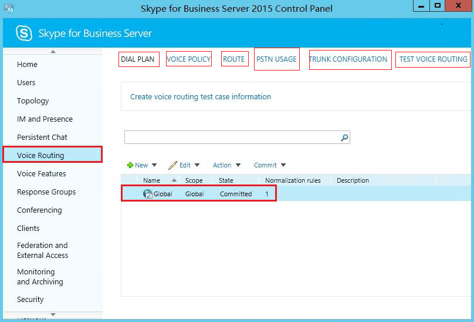Go to TEST VOICE ROUTING tab

433,59
